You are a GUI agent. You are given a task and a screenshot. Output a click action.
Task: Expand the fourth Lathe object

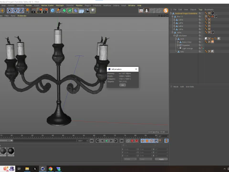(174, 29)
